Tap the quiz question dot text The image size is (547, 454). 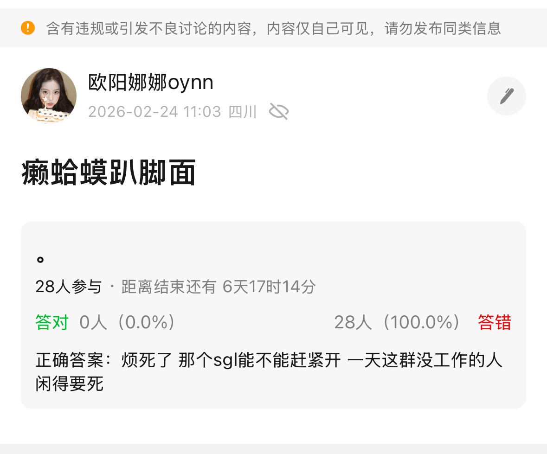point(40,259)
